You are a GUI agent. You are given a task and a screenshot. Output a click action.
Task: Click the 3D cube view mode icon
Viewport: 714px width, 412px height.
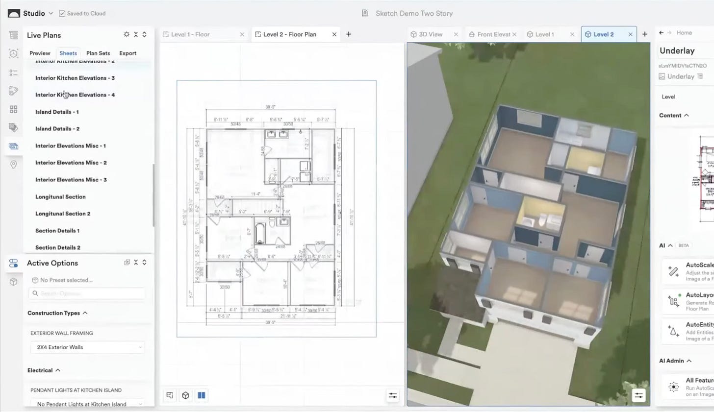[185, 395]
